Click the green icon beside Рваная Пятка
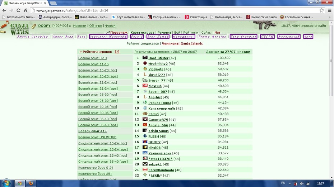The width and height of the screenshot is (334, 187). [x=145, y=102]
